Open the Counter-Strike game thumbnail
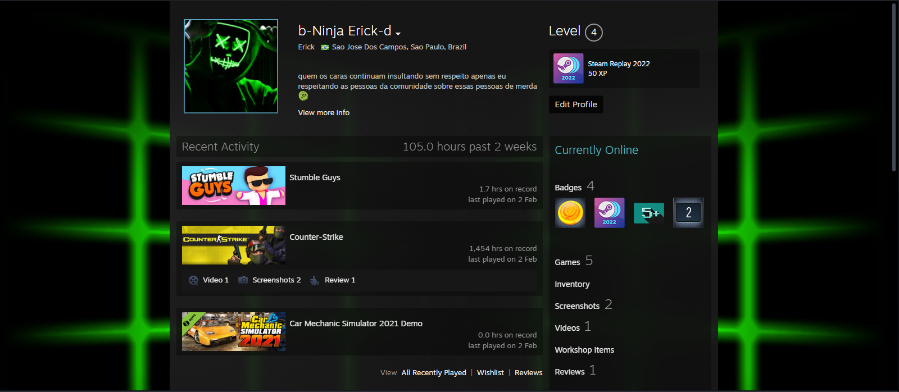 click(234, 245)
